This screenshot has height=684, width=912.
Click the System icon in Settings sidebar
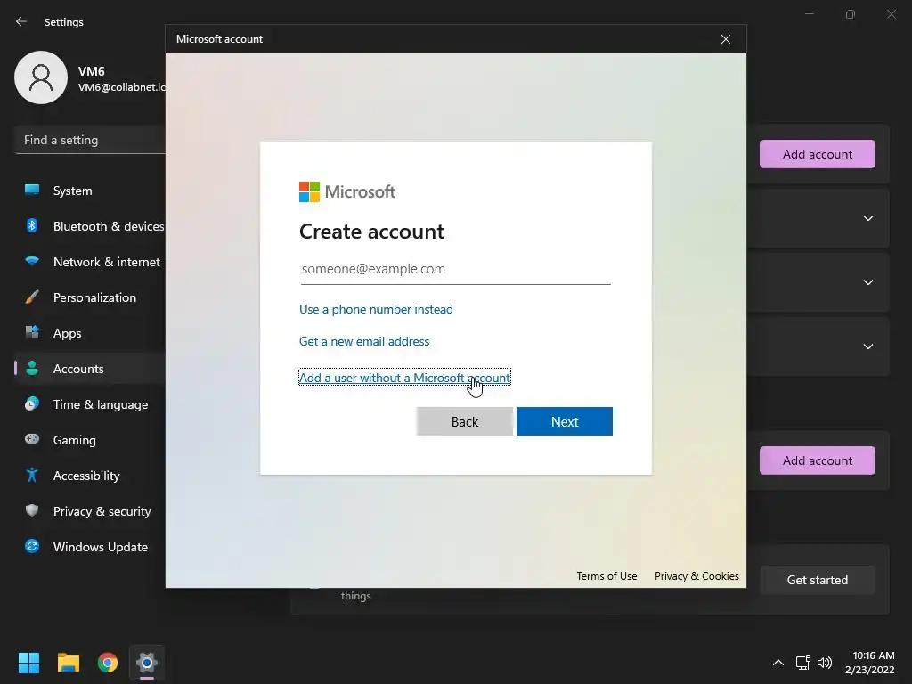pos(32,190)
